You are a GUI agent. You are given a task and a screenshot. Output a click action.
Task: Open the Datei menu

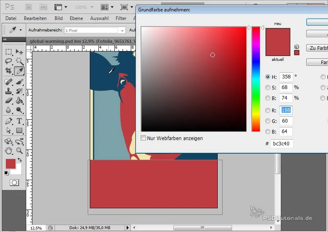tap(11, 18)
